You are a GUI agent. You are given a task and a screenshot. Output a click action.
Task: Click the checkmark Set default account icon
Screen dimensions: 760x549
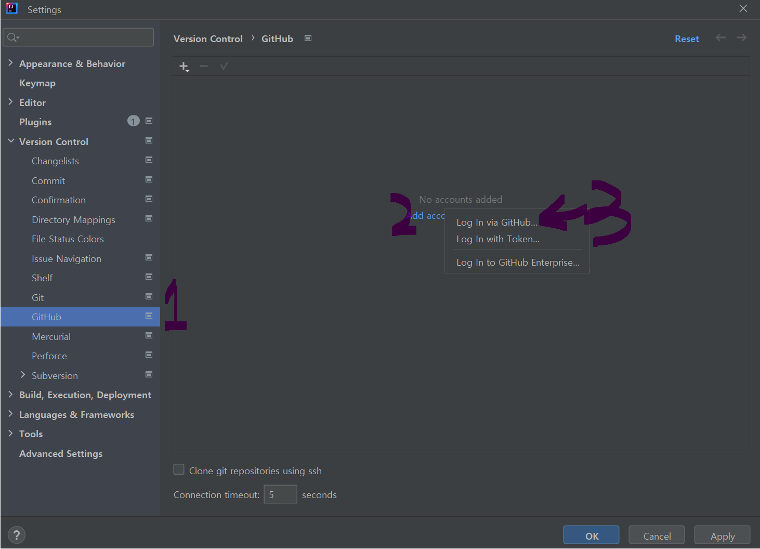(224, 66)
